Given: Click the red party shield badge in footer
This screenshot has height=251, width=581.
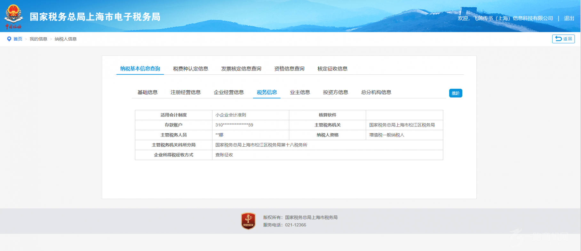Looking at the screenshot, I should pos(248,221).
